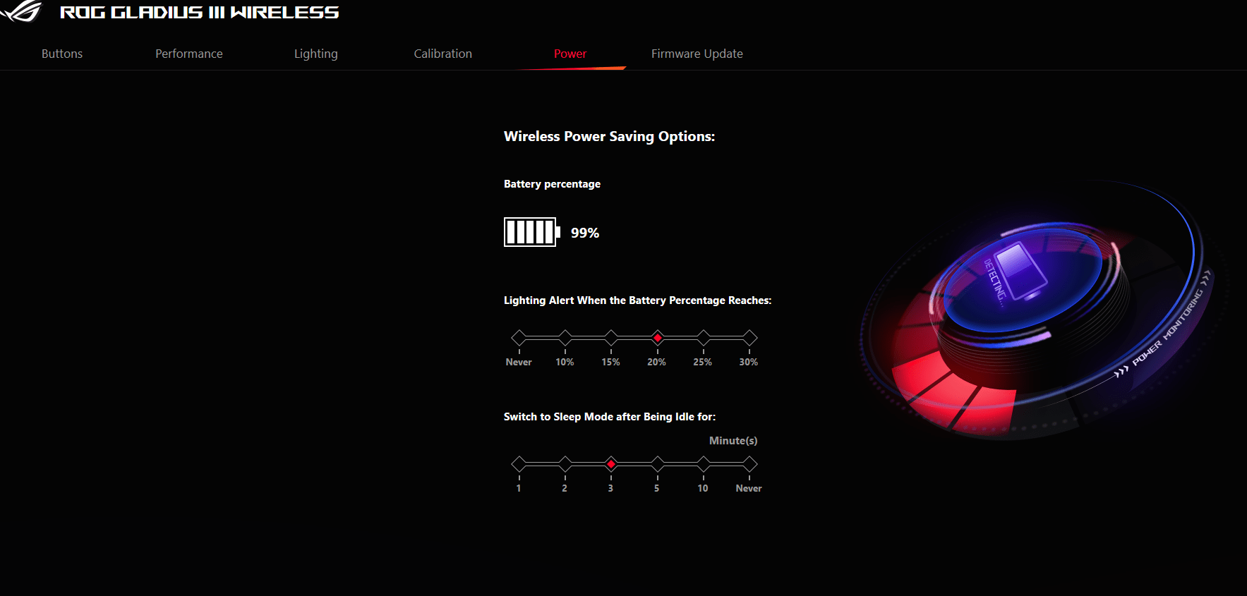
Task: Set sleep mode idle time to 1 minute
Action: point(519,464)
